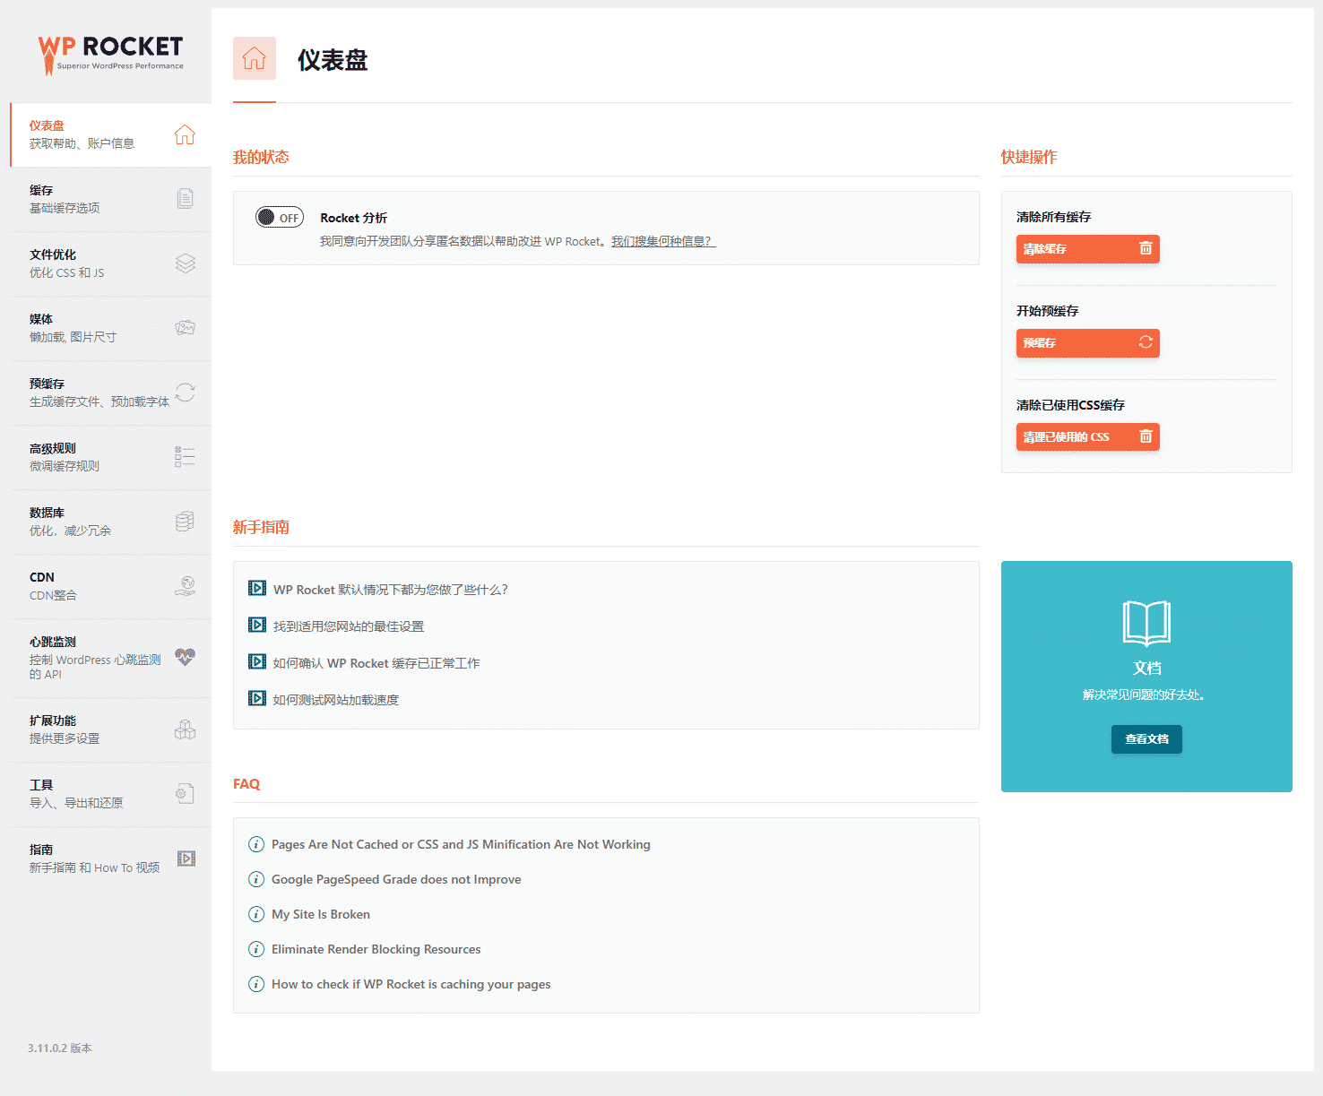Click info icon for How to check caching FAQ

click(x=256, y=984)
